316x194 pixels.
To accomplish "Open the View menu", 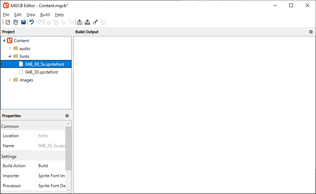I will pyautogui.click(x=31, y=15).
